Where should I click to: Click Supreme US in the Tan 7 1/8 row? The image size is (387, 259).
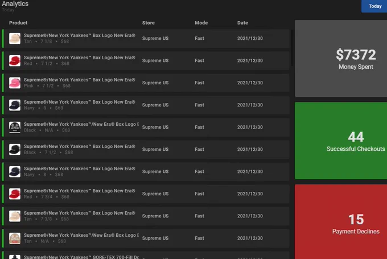[x=155, y=38]
